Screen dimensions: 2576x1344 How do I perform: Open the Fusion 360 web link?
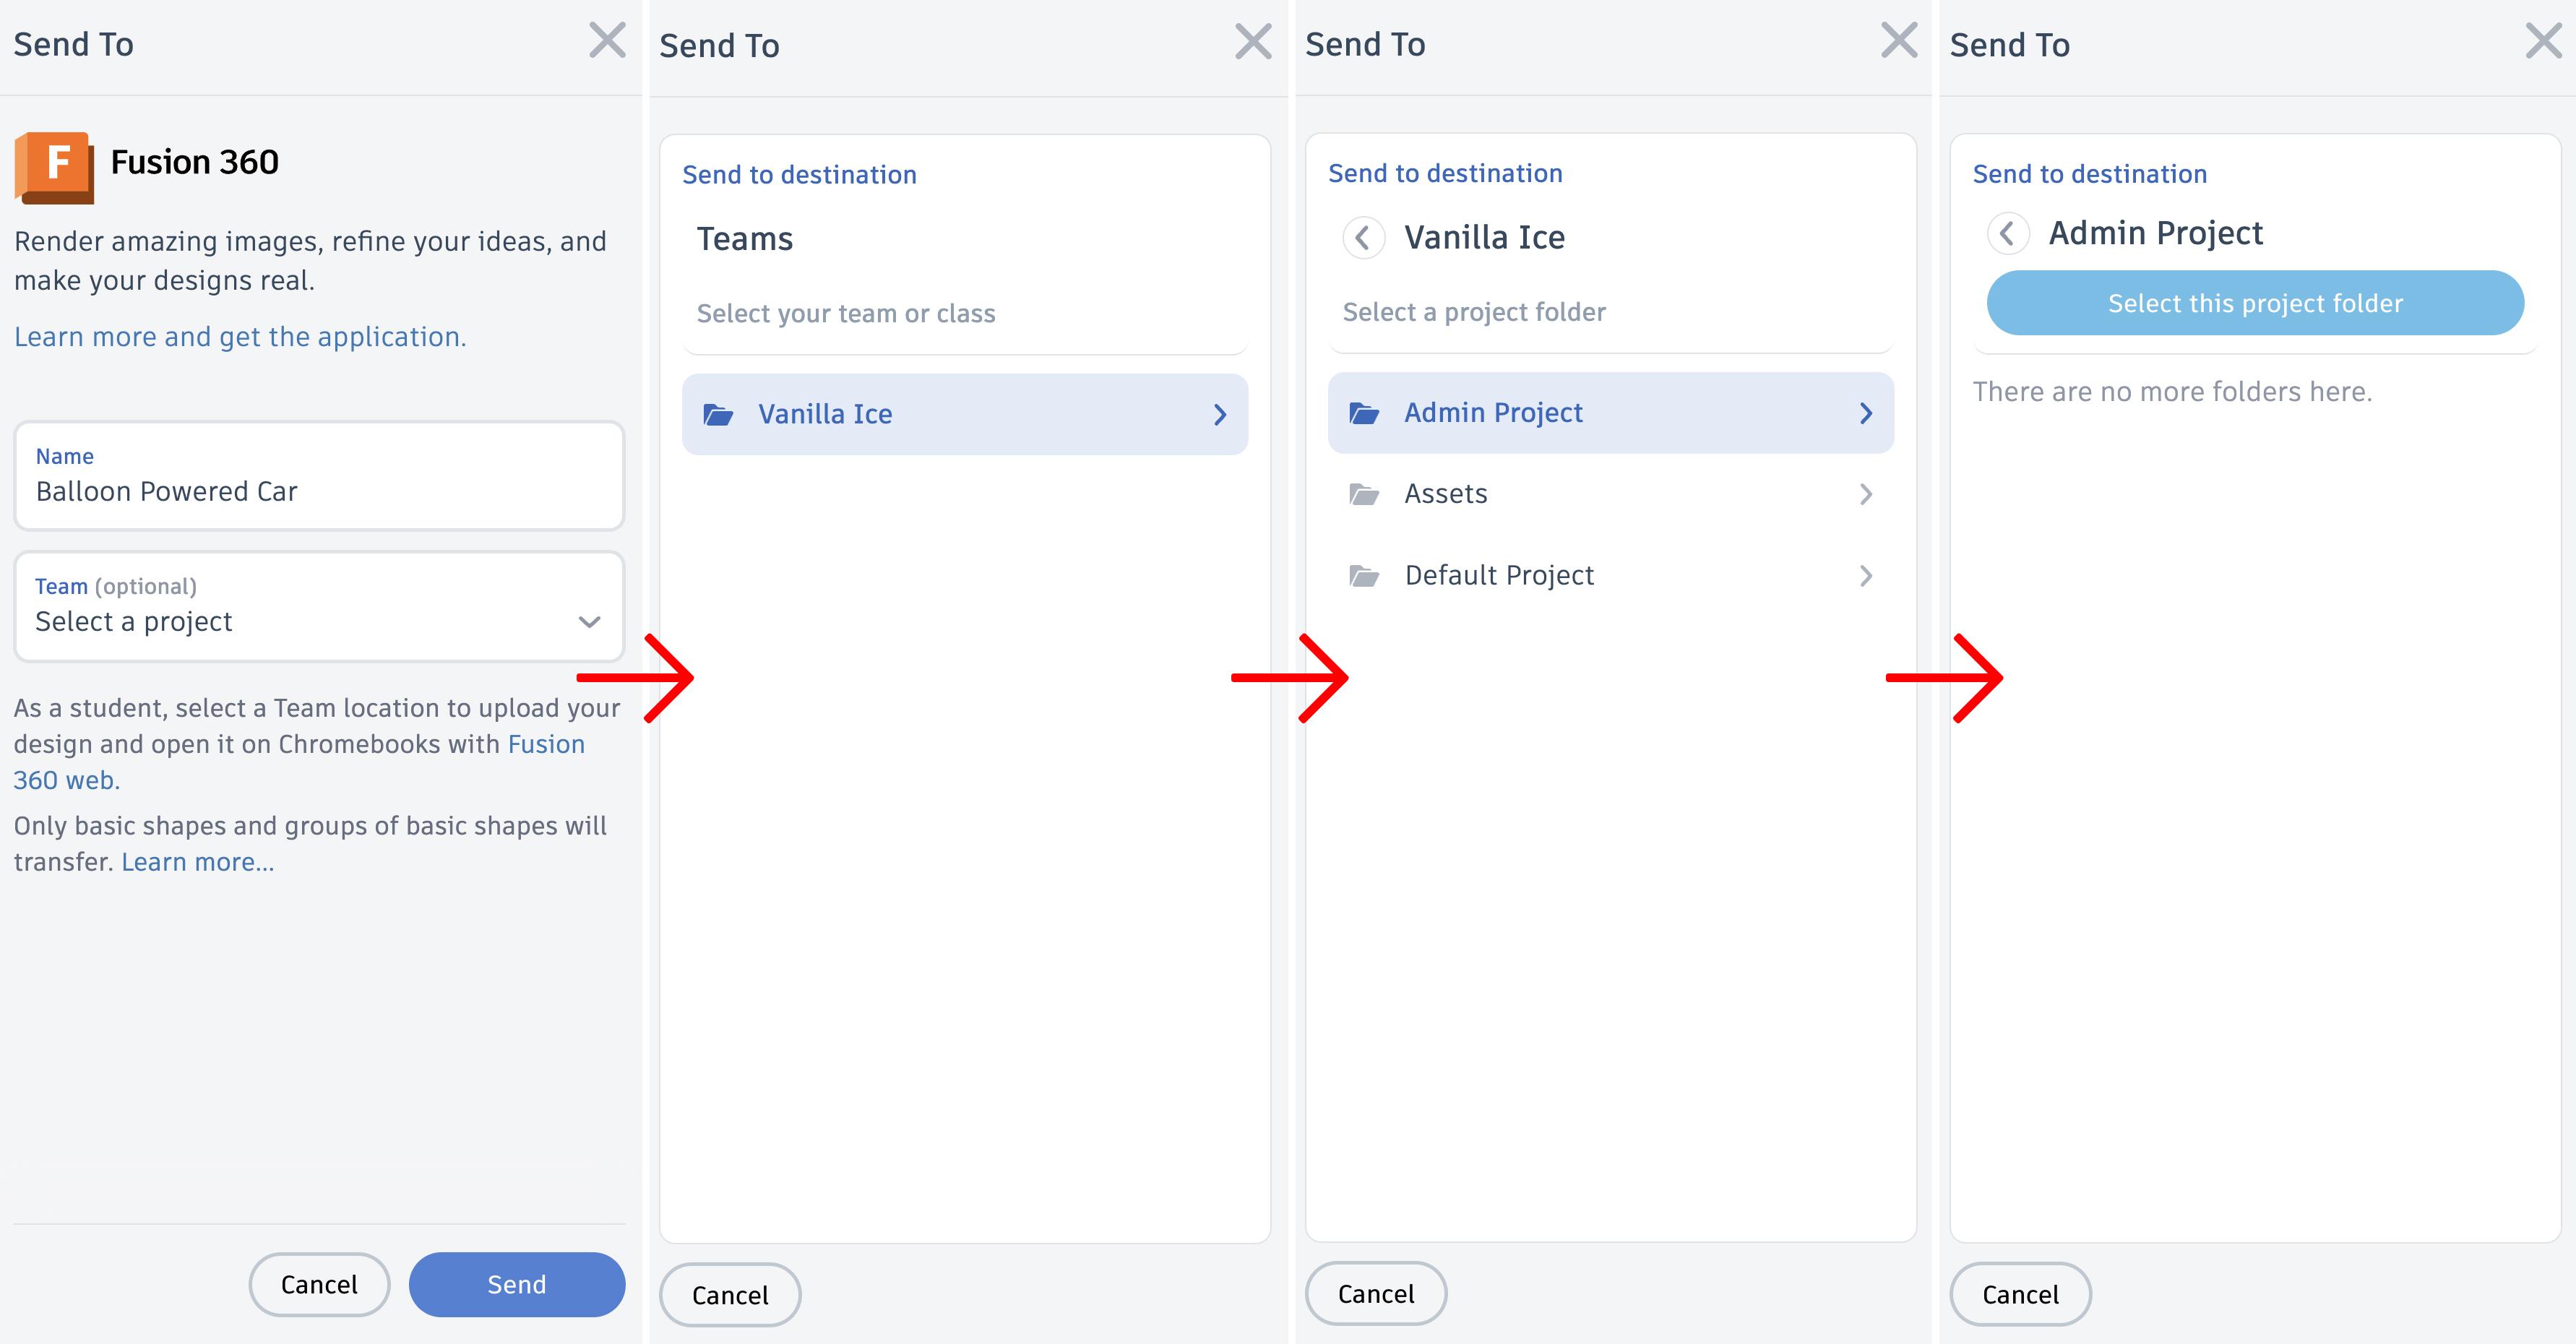coord(545,745)
